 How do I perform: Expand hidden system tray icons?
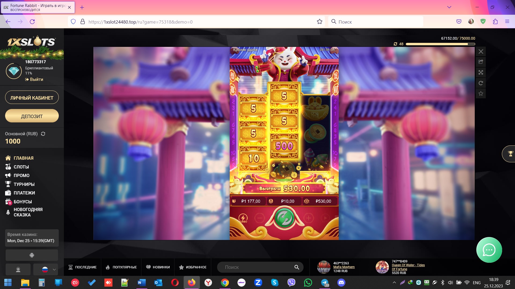[x=394, y=283]
